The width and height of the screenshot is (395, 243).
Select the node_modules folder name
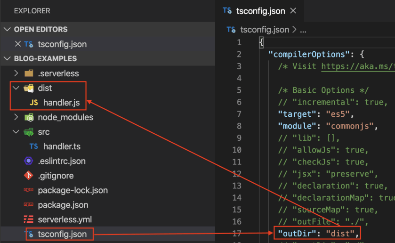(x=65, y=117)
